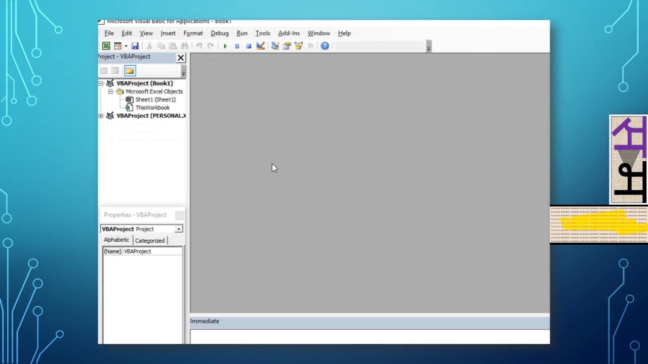648x364 pixels.
Task: Click the View Microsoft Excel icon
Action: [x=106, y=46]
